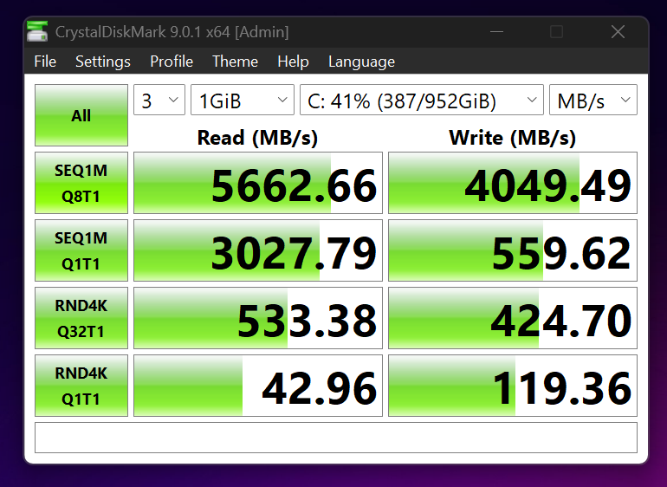Start the SEQ1M Q1T1 test
This screenshot has height=487, width=667.
point(81,250)
